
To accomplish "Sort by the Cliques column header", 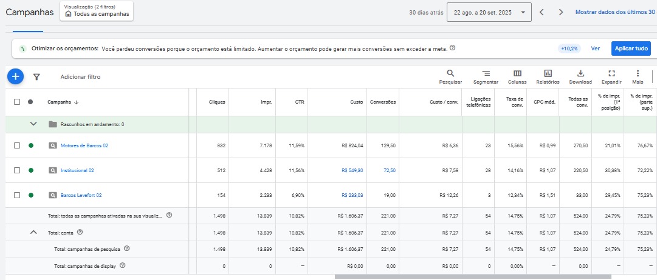I will coord(217,102).
